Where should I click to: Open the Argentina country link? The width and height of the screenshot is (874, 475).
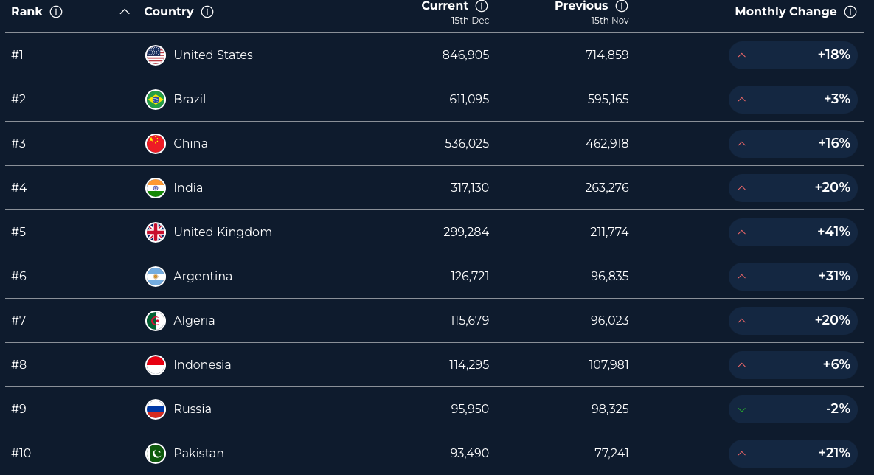[203, 277]
